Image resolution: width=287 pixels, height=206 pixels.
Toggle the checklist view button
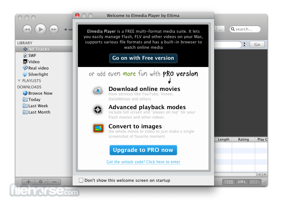255,182
